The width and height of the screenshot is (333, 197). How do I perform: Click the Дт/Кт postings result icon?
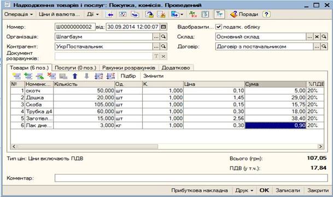(x=193, y=14)
